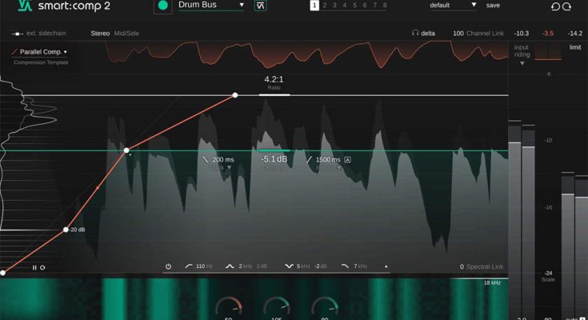Toggle the delta headphones monitor
This screenshot has height=320, width=588.
pyautogui.click(x=423, y=34)
